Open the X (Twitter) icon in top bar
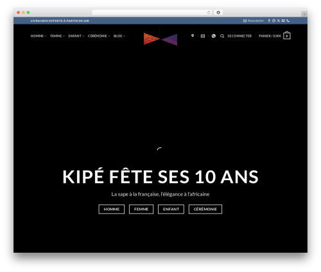The image size is (321, 272). click(x=279, y=21)
